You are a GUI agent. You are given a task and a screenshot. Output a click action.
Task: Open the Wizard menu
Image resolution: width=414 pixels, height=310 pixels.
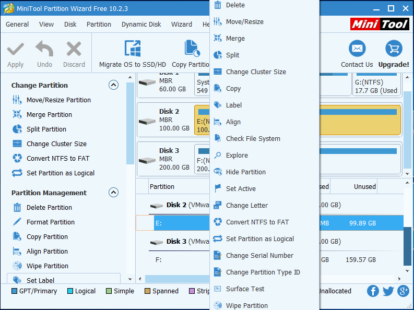point(181,25)
